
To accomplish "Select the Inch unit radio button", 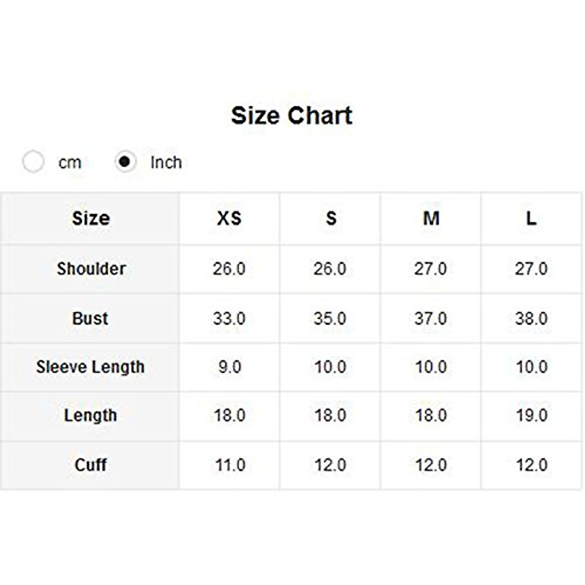I will click(x=125, y=161).
